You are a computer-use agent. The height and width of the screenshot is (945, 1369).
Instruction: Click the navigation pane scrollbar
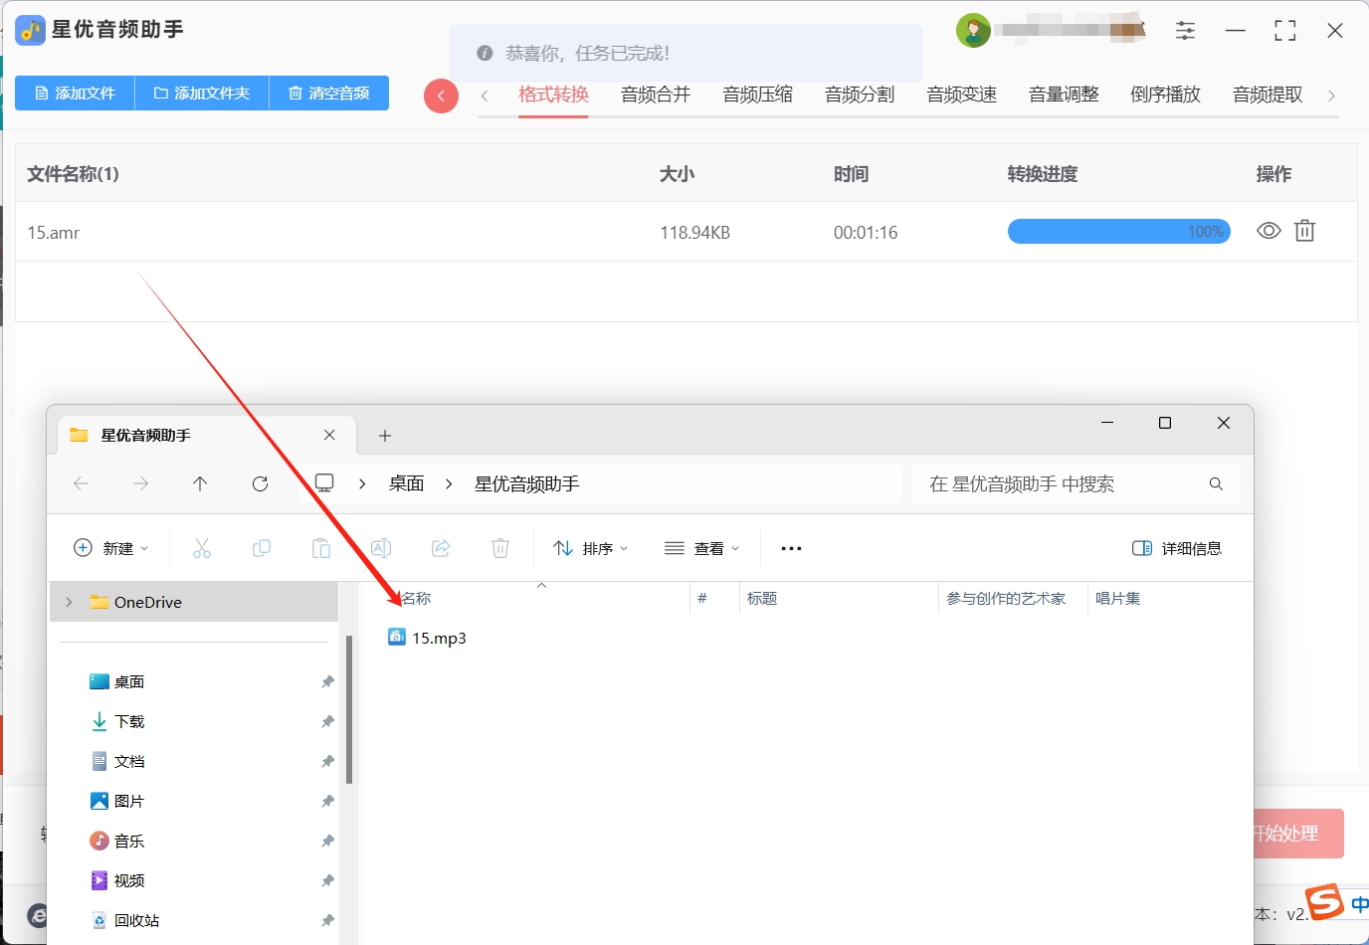[348, 709]
